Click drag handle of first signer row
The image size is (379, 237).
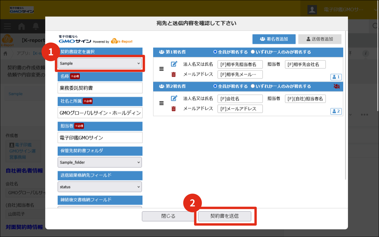(161, 69)
